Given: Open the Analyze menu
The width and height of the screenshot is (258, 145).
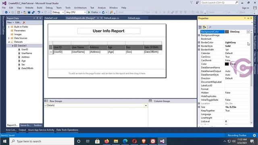Looking at the screenshot, I should tap(102, 8).
